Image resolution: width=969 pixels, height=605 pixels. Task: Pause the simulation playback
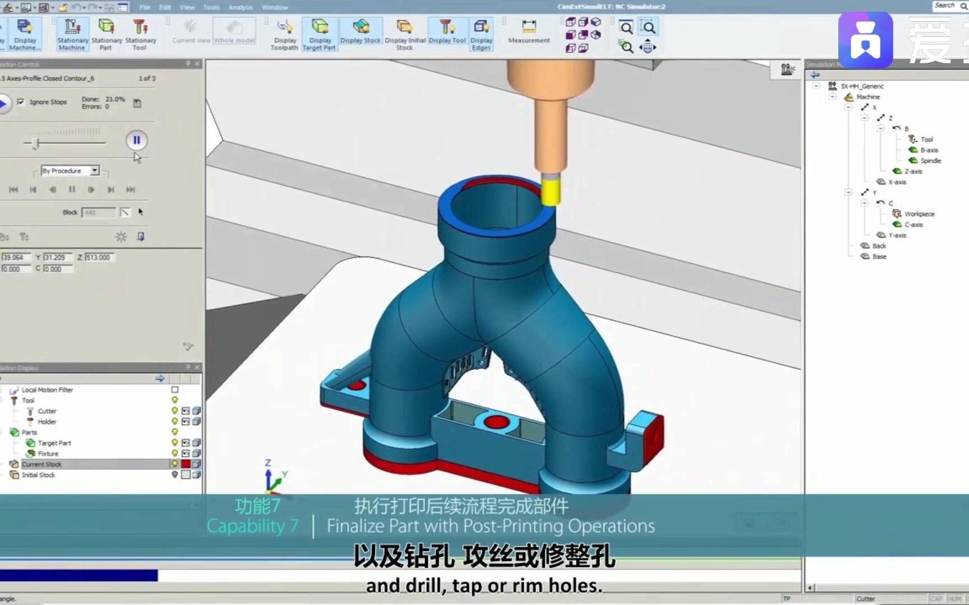click(136, 140)
